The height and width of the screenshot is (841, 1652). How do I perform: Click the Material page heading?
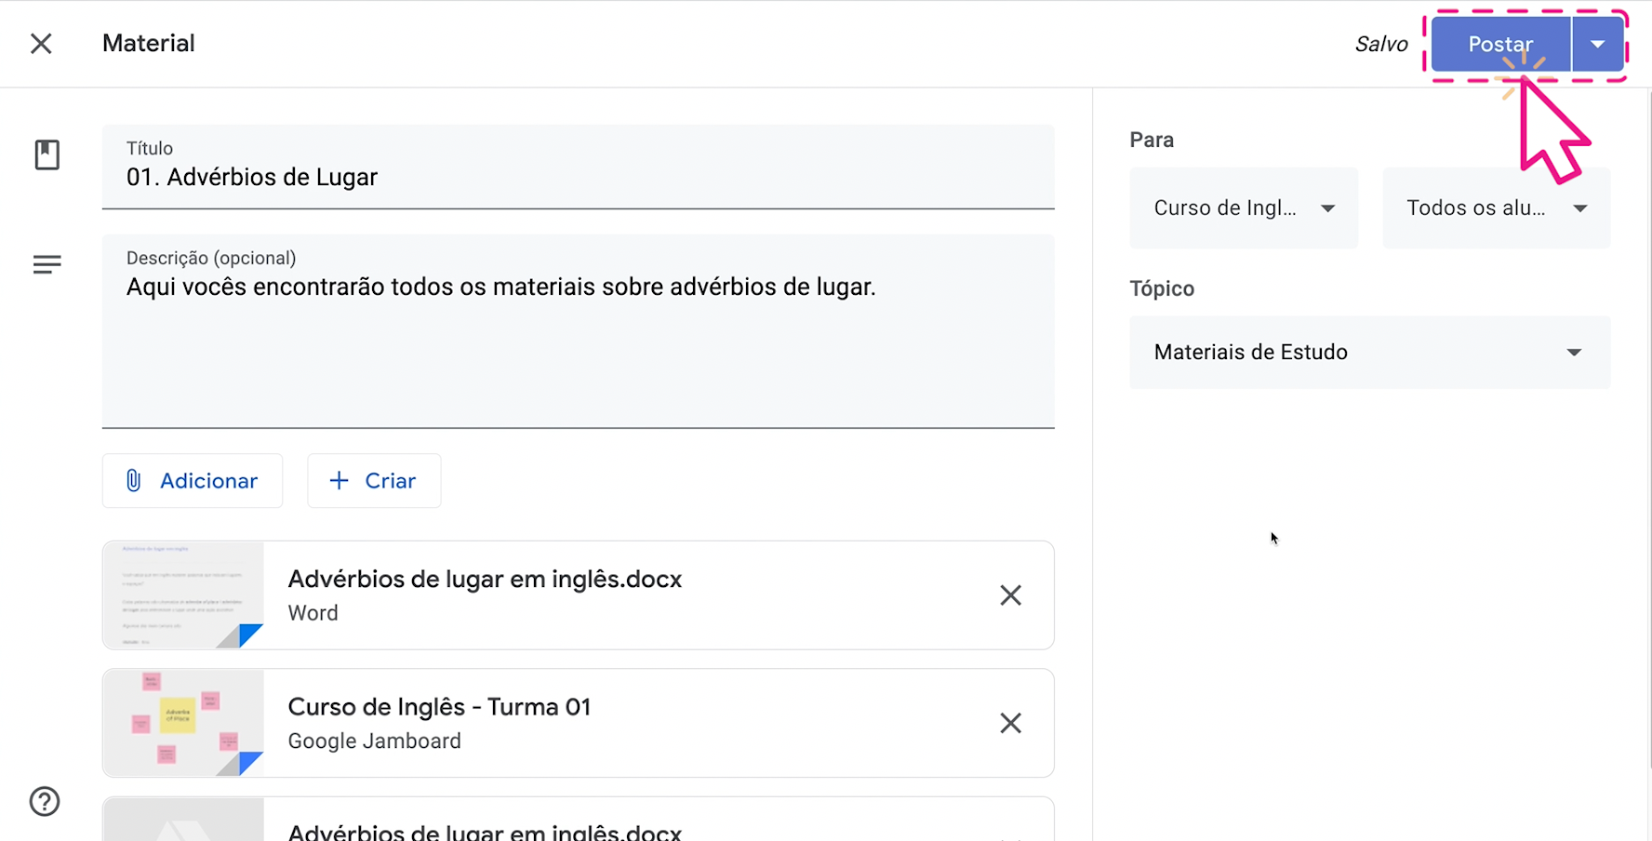click(x=149, y=43)
